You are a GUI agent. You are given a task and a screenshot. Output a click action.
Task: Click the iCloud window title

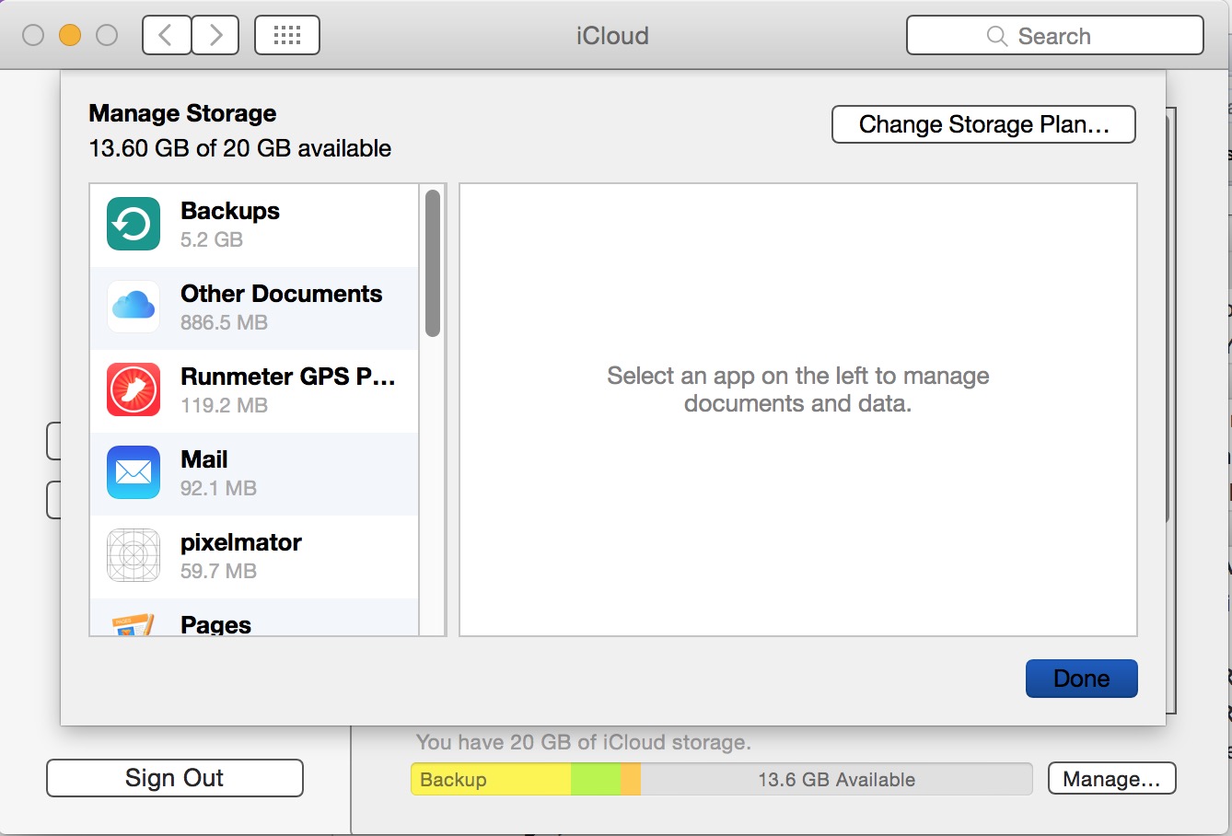(612, 36)
